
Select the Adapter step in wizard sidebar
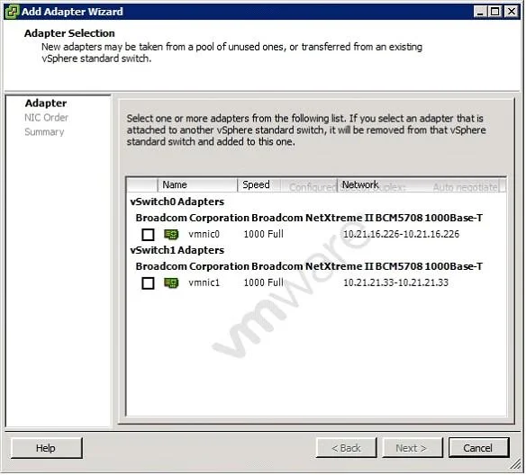click(x=46, y=103)
